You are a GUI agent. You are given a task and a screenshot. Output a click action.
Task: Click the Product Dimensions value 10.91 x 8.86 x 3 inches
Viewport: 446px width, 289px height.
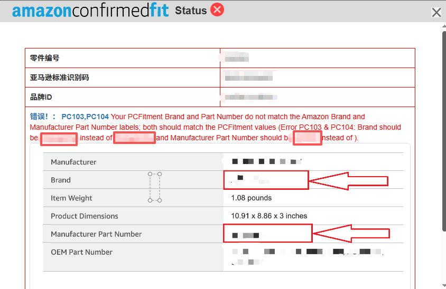269,216
